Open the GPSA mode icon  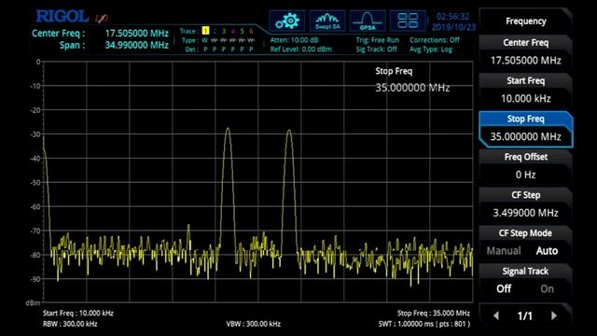pyautogui.click(x=368, y=21)
